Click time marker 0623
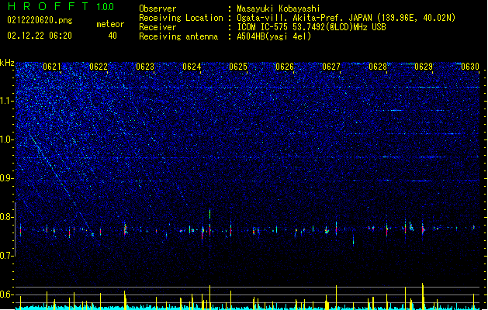The height and width of the screenshot is (310, 488). click(x=145, y=67)
